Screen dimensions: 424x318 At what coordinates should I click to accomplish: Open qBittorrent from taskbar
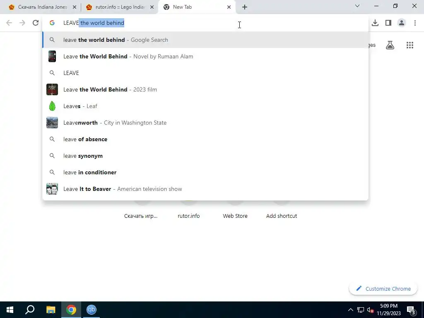click(x=92, y=310)
